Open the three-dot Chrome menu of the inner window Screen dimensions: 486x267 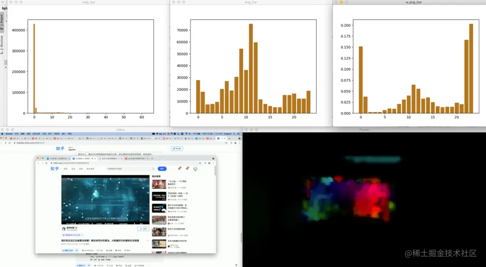[213, 163]
